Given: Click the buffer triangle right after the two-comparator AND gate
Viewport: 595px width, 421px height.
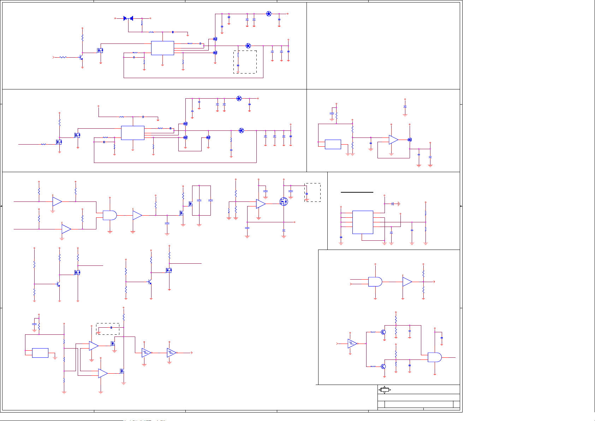Looking at the screenshot, I should tap(137, 215).
